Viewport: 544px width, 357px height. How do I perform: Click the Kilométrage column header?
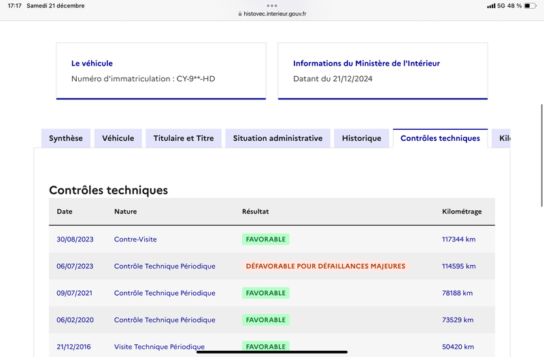pos(462,211)
